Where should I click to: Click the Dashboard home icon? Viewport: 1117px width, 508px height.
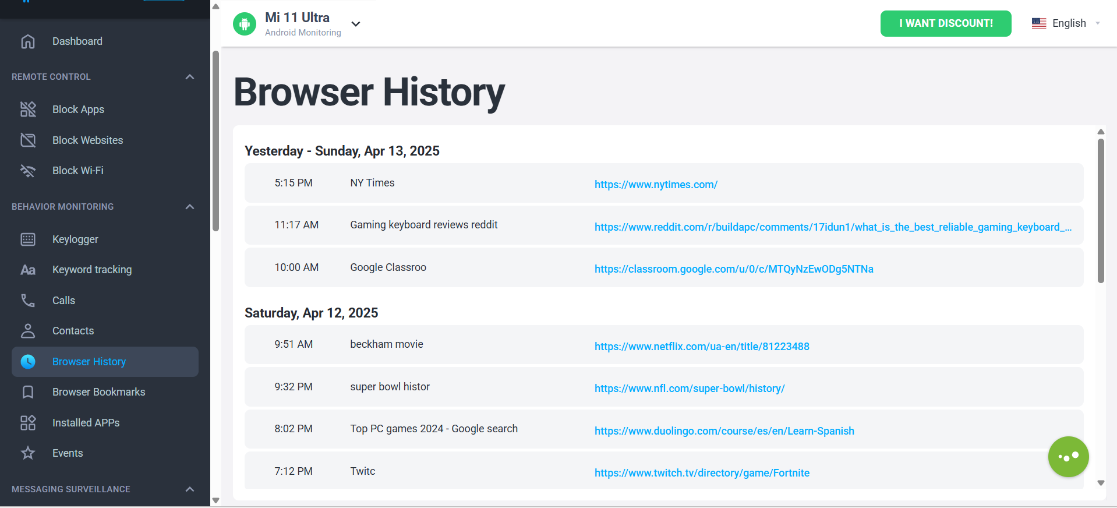[x=28, y=41]
